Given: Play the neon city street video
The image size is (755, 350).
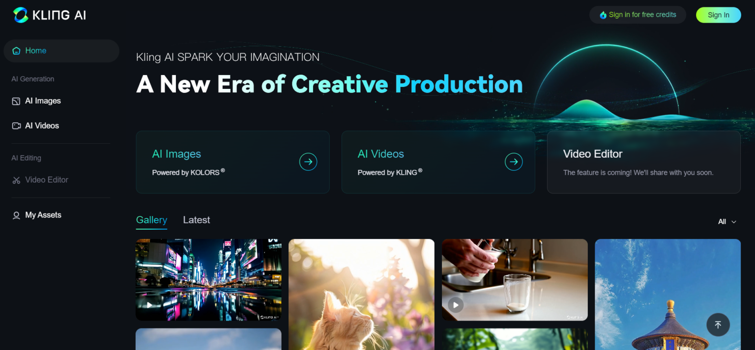Looking at the screenshot, I should click(149, 305).
